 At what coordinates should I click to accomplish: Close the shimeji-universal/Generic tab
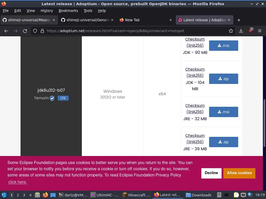112,20
